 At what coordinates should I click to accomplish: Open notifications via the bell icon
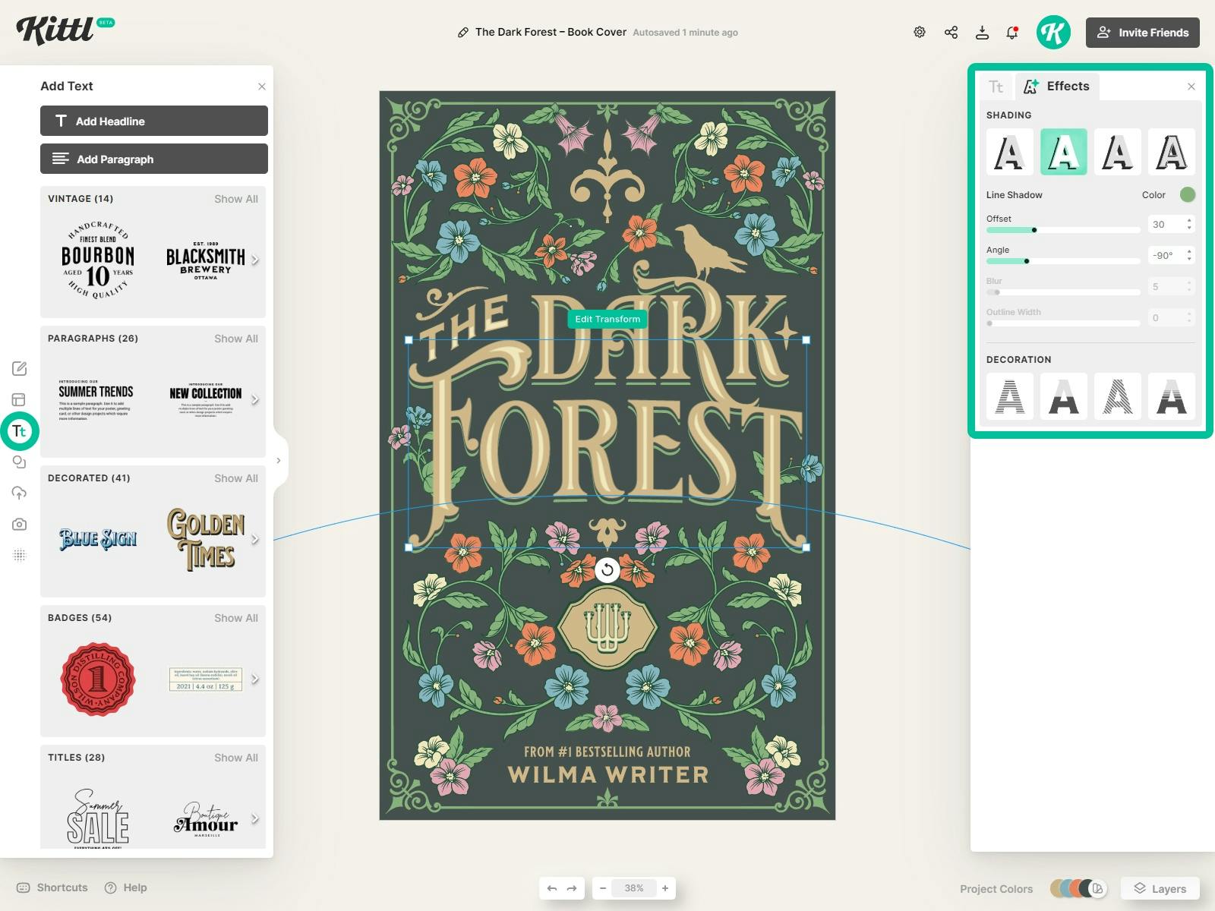[x=1011, y=33]
